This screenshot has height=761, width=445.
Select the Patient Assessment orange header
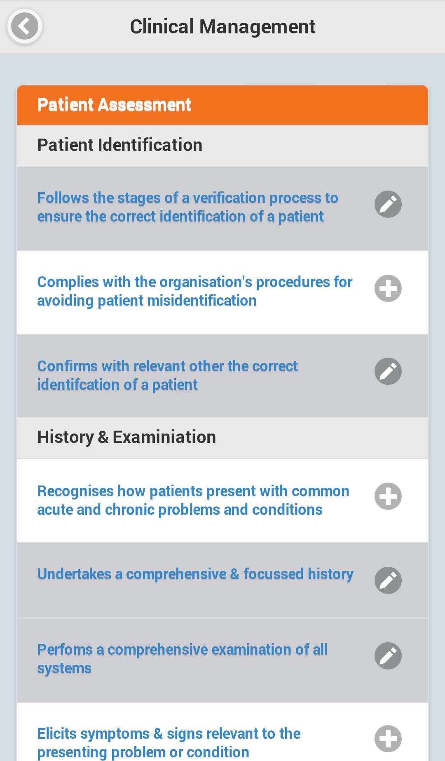pyautogui.click(x=222, y=105)
